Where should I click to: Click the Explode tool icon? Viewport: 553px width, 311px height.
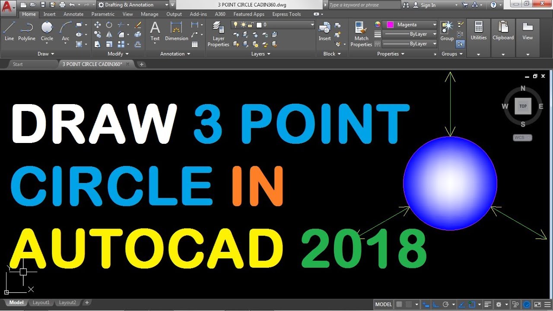pyautogui.click(x=138, y=34)
